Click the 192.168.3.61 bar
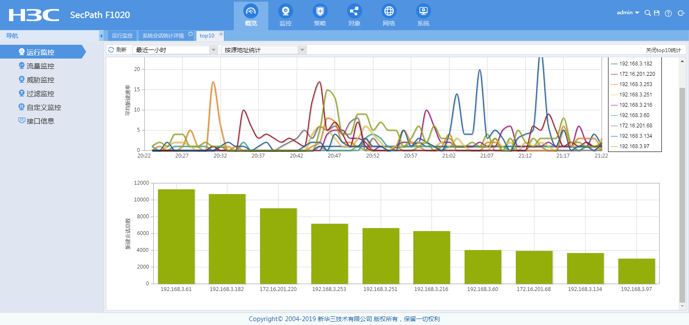The width and height of the screenshot is (689, 325). pos(177,236)
